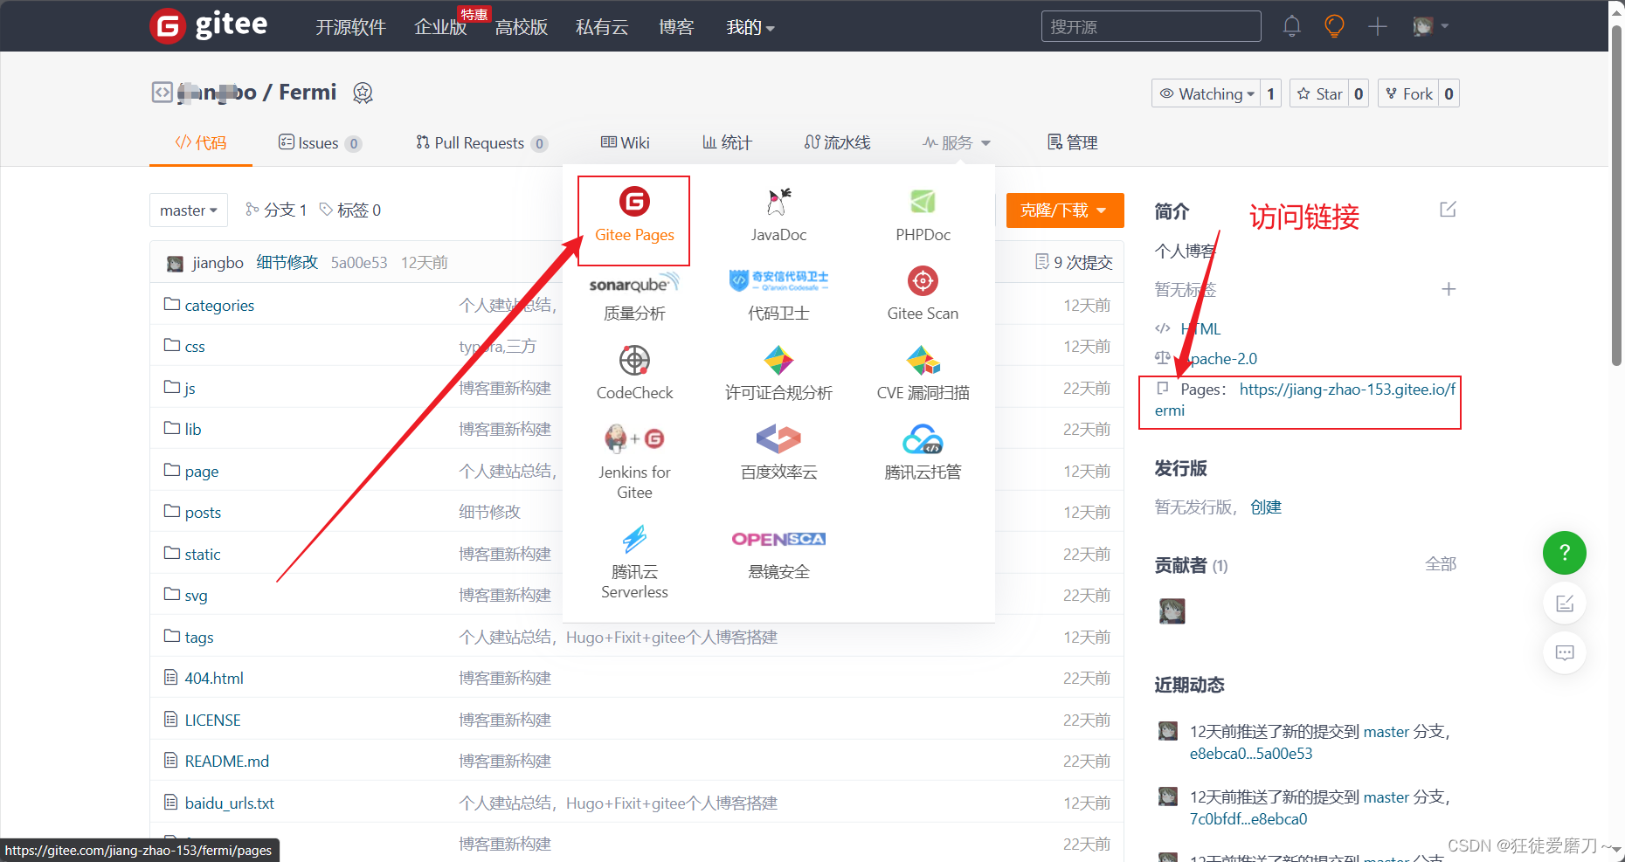Open the master branch dropdown
This screenshot has height=862, width=1625.
pos(189,210)
